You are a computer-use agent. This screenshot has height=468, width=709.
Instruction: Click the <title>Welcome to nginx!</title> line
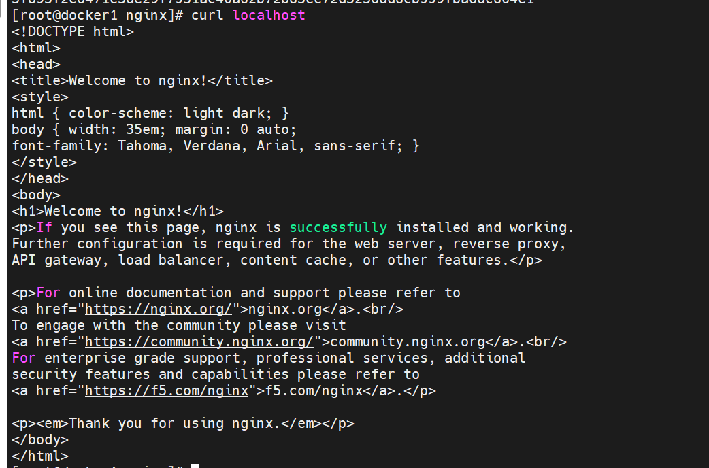click(142, 80)
